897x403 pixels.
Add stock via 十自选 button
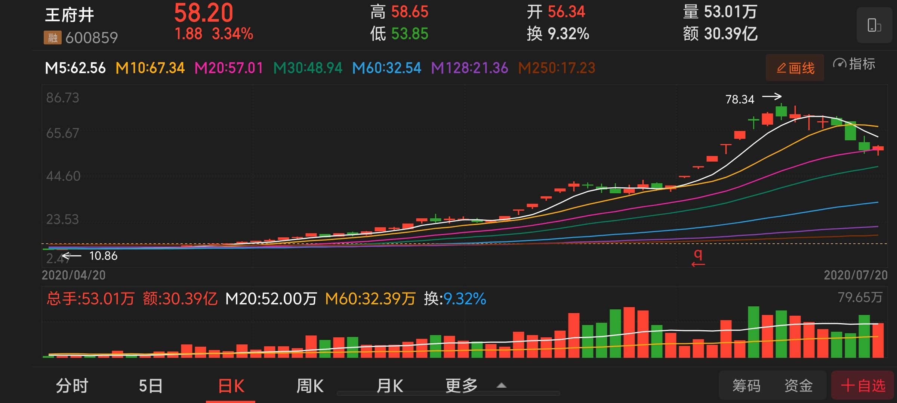[863, 385]
